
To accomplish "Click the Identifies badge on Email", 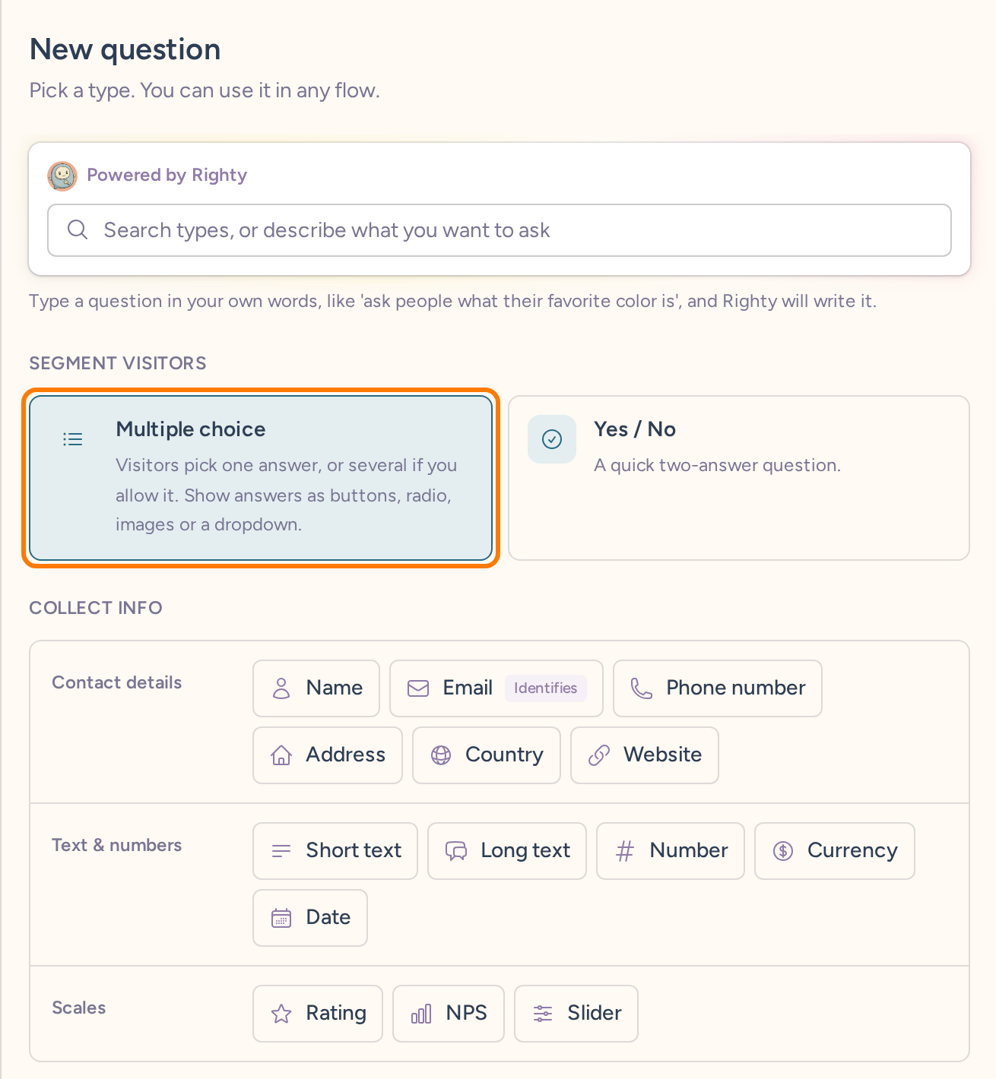I will [x=546, y=688].
